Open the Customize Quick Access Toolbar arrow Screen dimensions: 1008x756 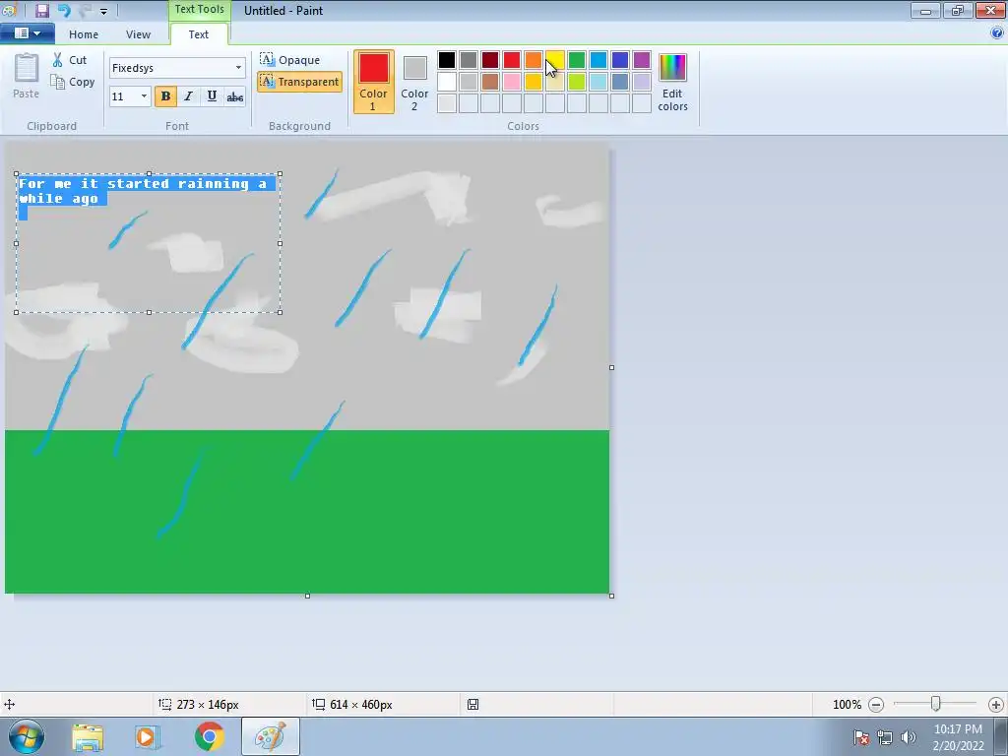[103, 11]
